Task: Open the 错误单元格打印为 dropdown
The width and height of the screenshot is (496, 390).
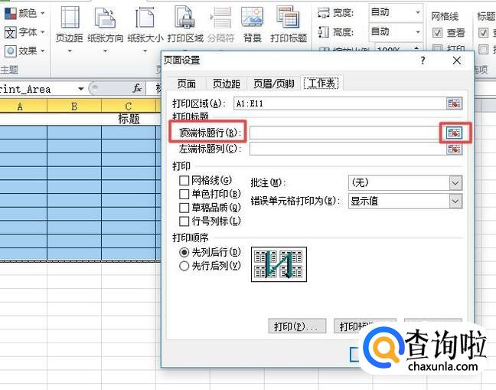Action: click(455, 201)
